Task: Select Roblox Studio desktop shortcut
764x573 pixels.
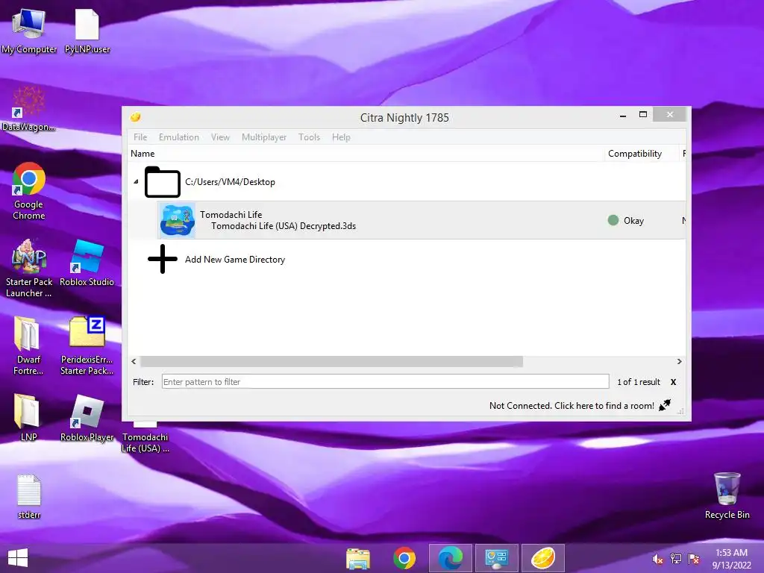Action: click(x=87, y=263)
